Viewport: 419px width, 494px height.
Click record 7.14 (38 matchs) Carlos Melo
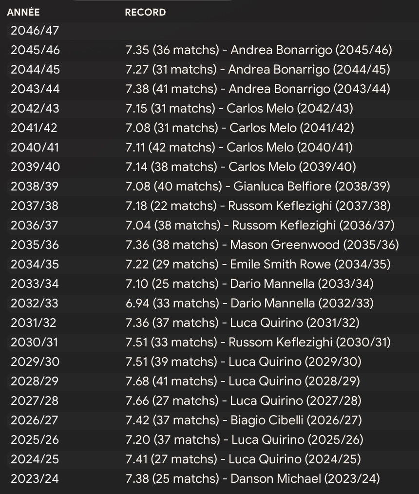(241, 167)
